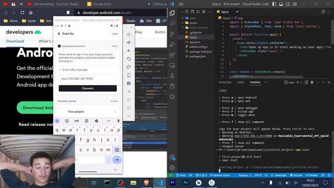Click HELP link in Development servers
Screen dimensions: 334x188
pyautogui.click(x=115, y=46)
